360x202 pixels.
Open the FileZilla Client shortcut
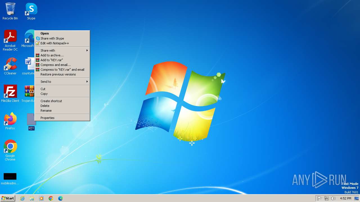click(x=10, y=94)
